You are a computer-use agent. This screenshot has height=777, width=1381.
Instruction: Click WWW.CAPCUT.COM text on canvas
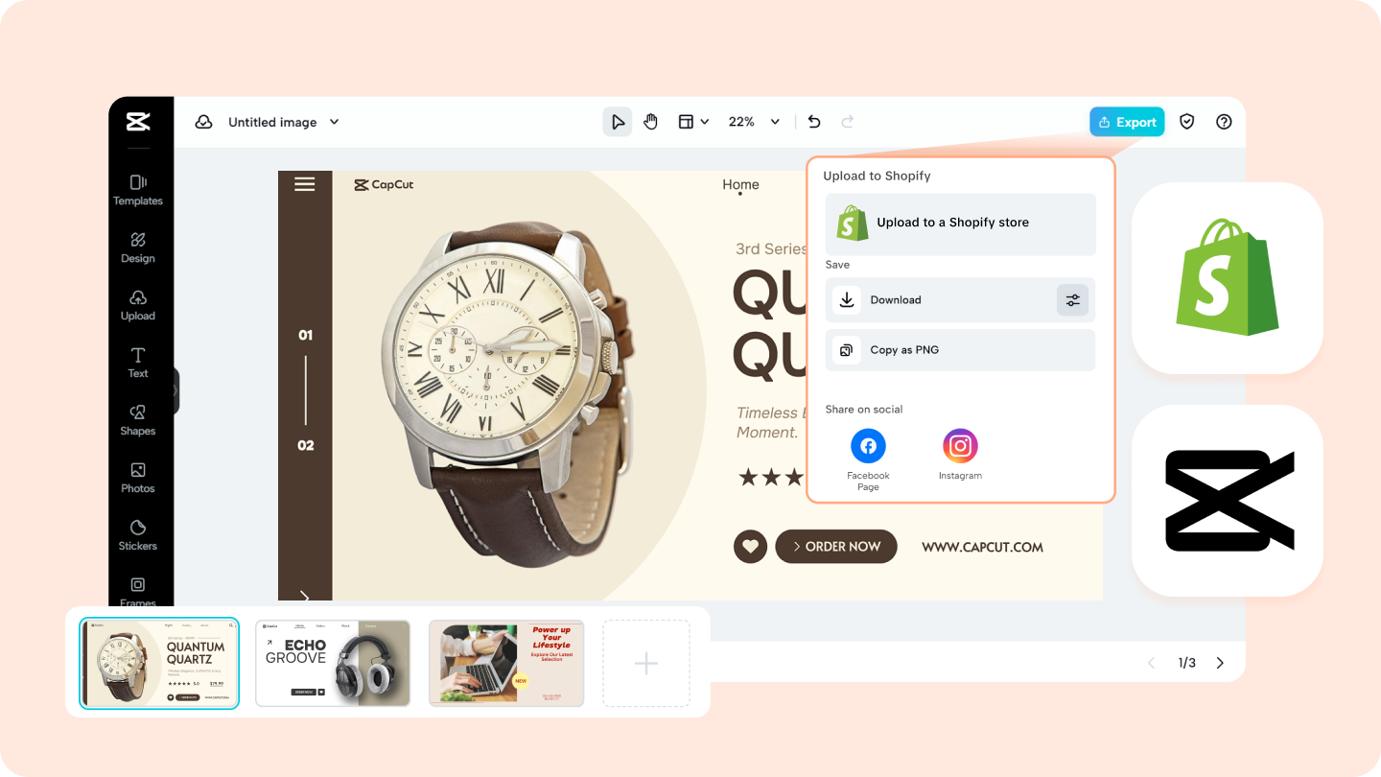(982, 547)
